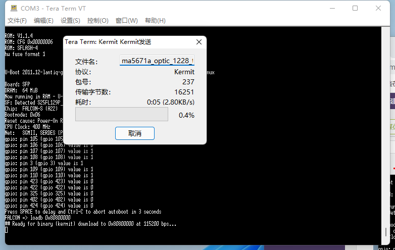Viewport: 395px width, 250px height.
Task: Click the 'gpio: pin 325' line
Action: pyautogui.click(x=49, y=193)
